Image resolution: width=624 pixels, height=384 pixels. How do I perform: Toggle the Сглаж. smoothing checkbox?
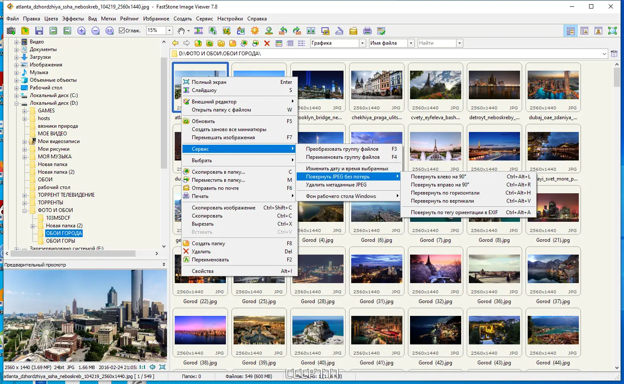click(x=122, y=31)
